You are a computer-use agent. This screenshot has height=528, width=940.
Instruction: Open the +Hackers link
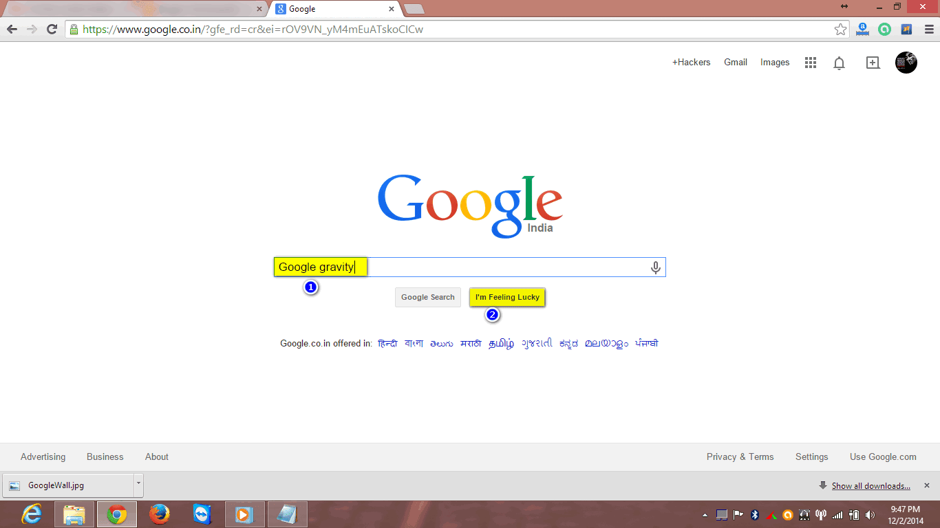691,63
